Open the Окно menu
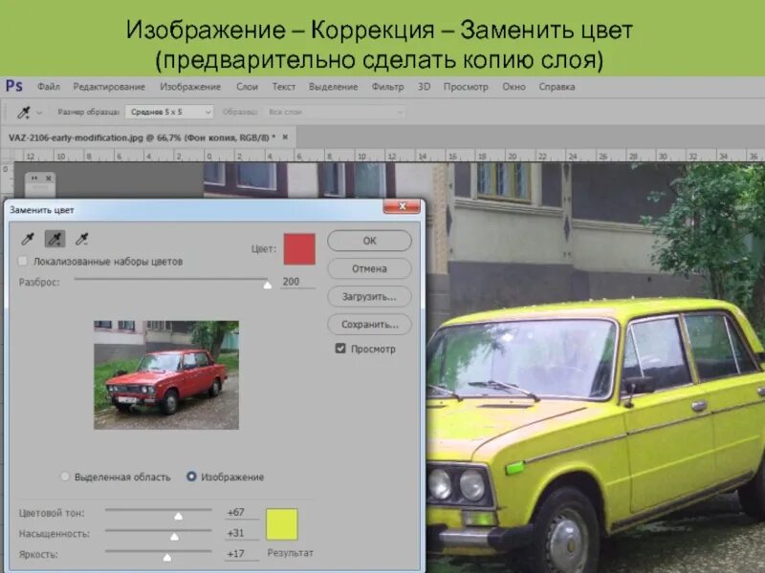Screen dimensions: 765x573 coord(514,87)
